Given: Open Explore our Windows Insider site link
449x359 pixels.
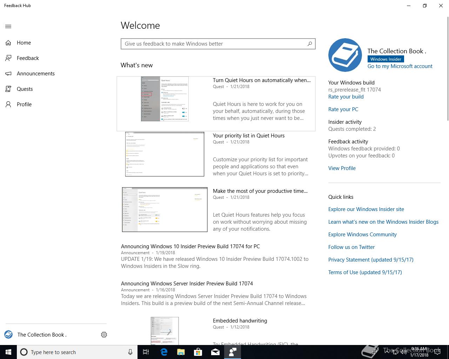Looking at the screenshot, I should 366,209.
